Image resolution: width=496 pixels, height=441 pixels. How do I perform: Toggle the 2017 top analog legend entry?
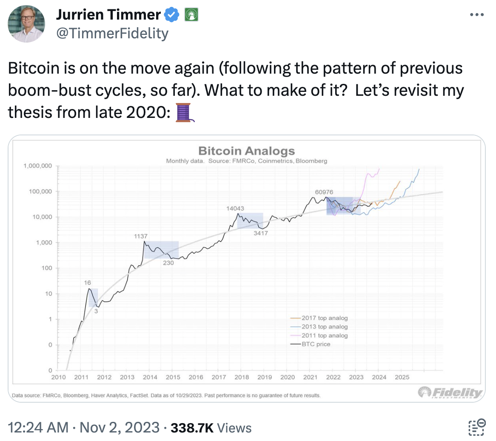pyautogui.click(x=324, y=318)
